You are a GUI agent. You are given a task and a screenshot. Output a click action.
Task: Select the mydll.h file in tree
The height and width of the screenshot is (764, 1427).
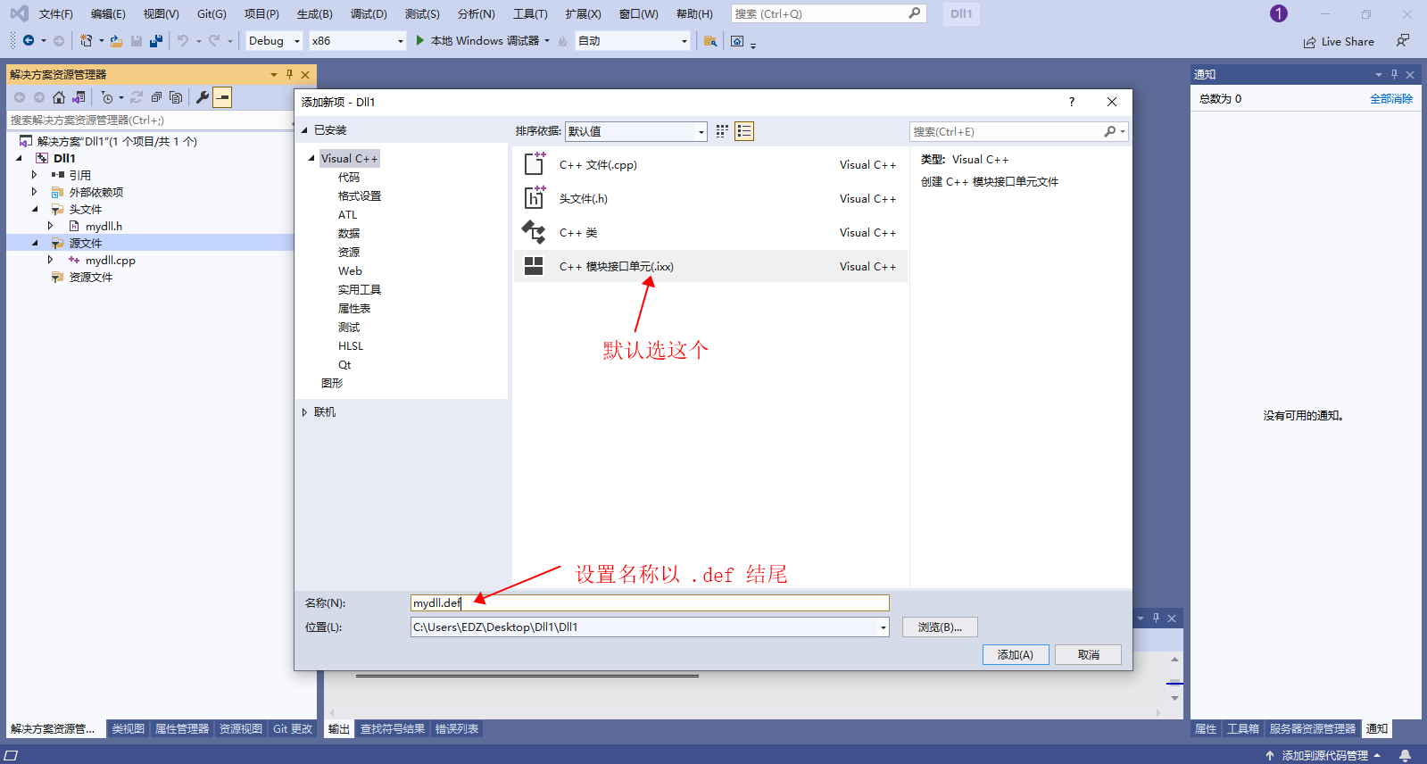tap(104, 226)
